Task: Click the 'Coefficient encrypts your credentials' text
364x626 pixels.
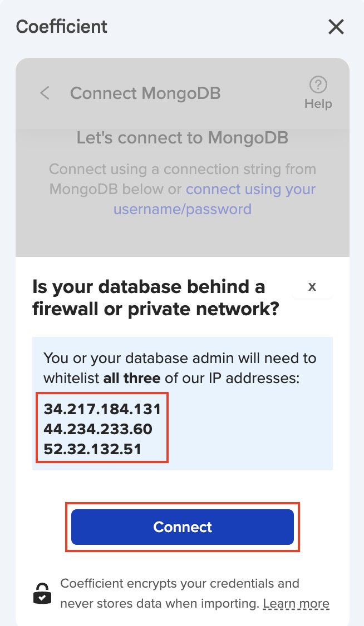Action: tap(179, 584)
